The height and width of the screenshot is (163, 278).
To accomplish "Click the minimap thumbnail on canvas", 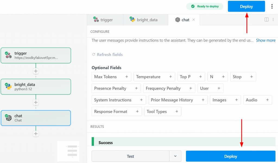I will tap(68, 151).
